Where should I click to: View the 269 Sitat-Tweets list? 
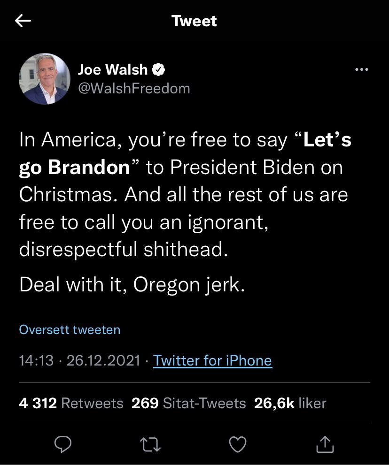click(x=188, y=403)
